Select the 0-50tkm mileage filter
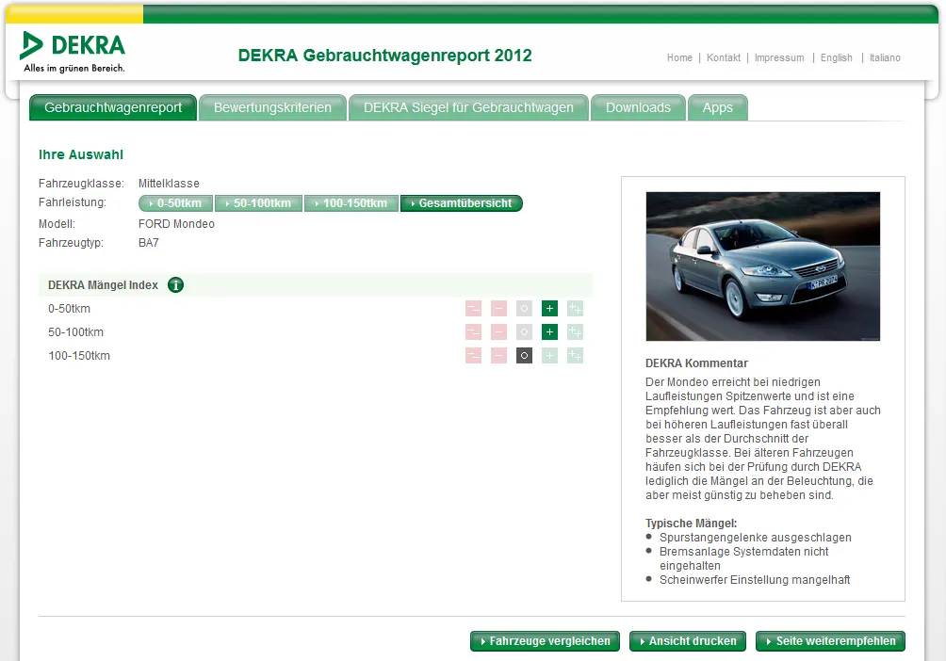Screen dimensions: 946x661 click(175, 203)
